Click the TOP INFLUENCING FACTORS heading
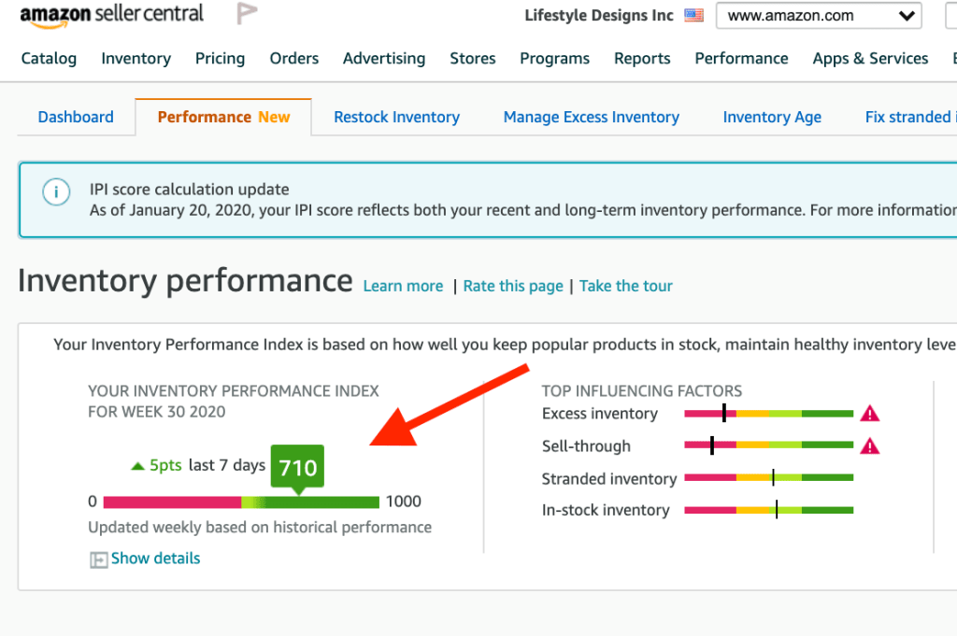The width and height of the screenshot is (957, 636). [641, 391]
